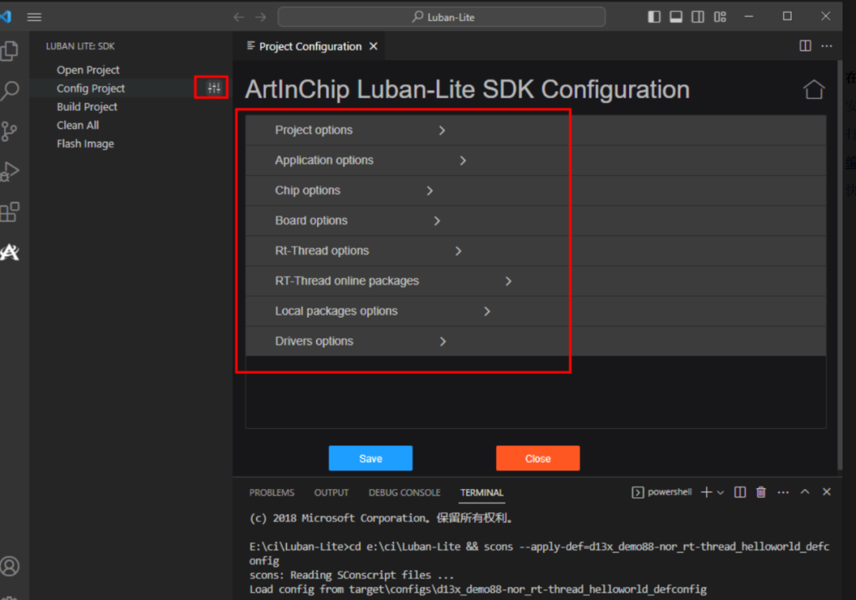Expand Board options
Viewport: 856px width, 600px height.
coord(536,220)
